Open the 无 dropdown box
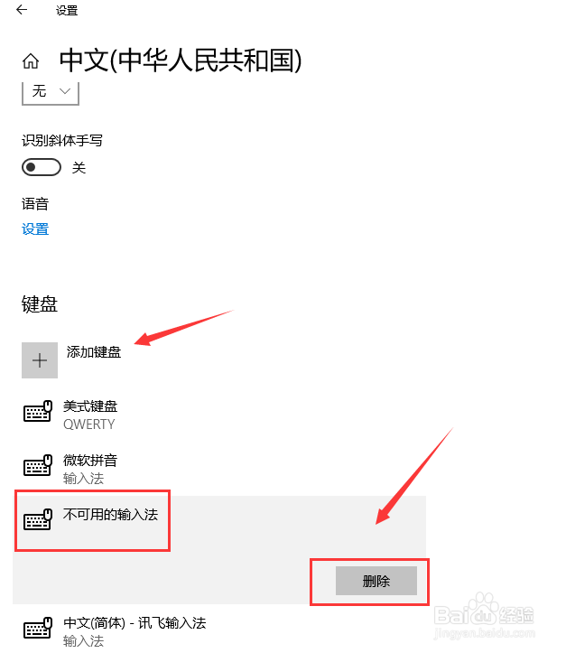Screen dimensions: 566x653 click(x=51, y=92)
